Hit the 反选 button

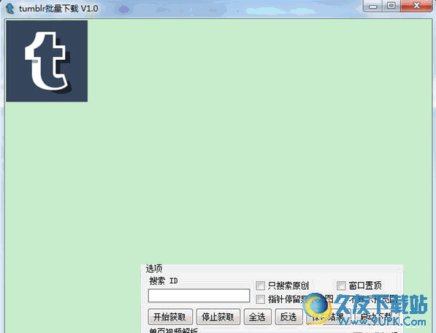click(x=288, y=317)
